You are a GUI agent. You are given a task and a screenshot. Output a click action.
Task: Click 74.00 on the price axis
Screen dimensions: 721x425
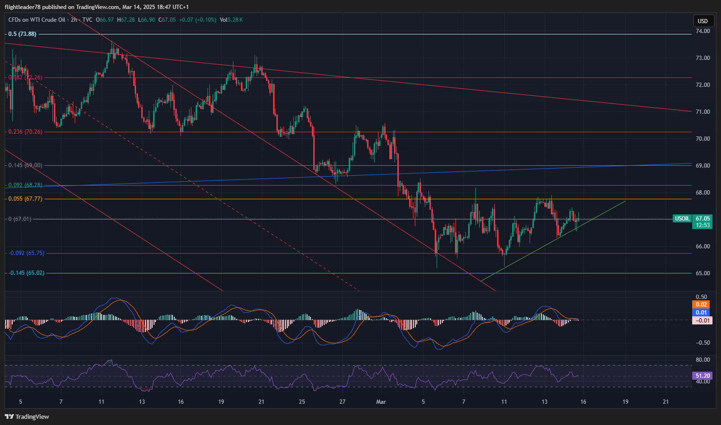pos(703,31)
